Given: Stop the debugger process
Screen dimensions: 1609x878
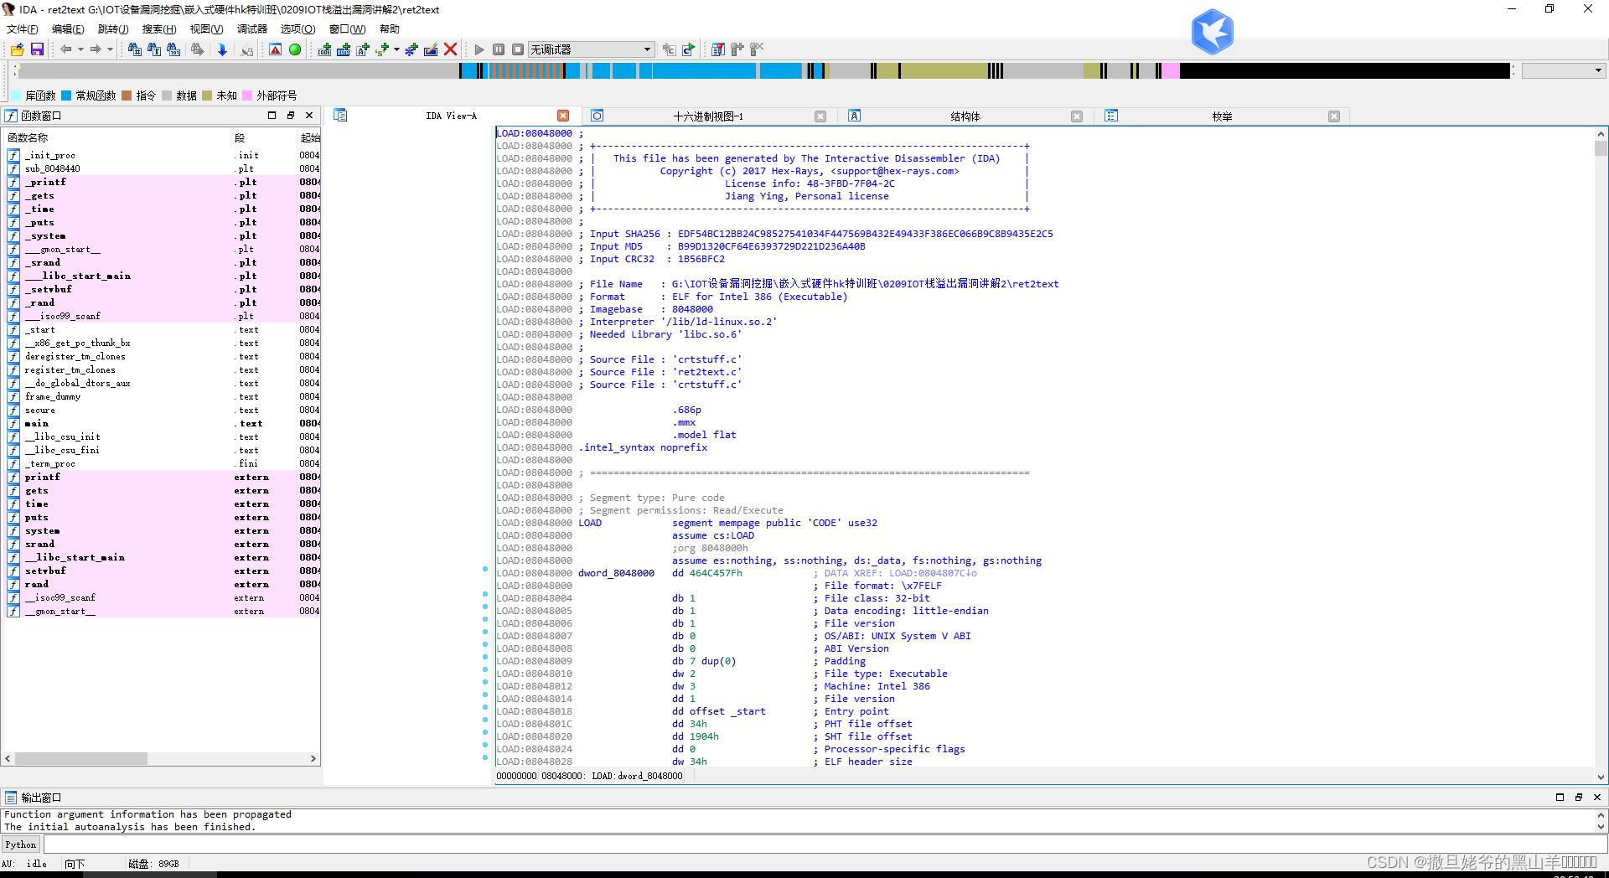Looking at the screenshot, I should click(518, 49).
